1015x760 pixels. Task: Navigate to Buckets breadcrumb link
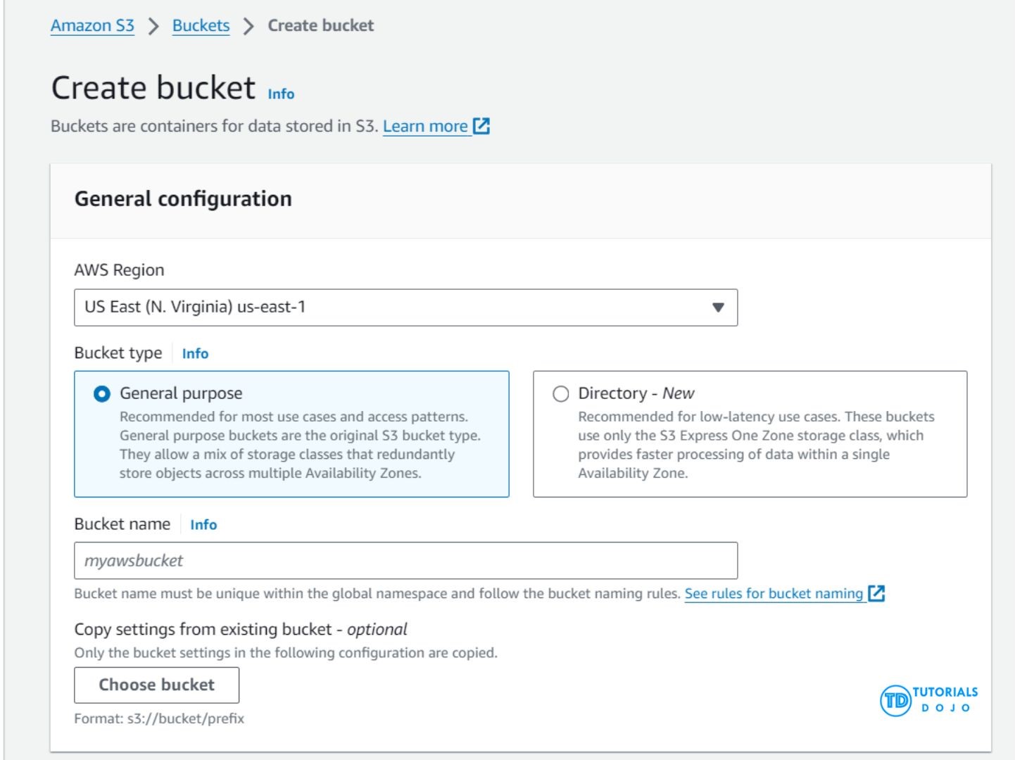[201, 26]
